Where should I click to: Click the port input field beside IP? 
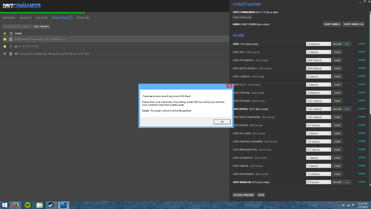pos(27,26)
